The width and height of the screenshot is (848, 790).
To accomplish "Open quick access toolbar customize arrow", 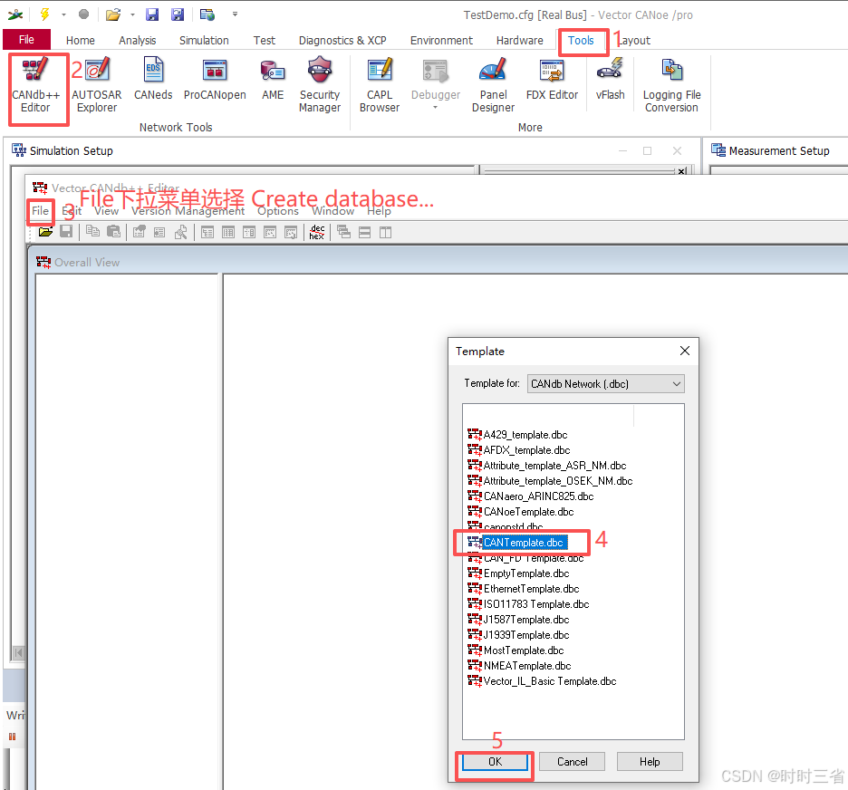I will click(235, 14).
